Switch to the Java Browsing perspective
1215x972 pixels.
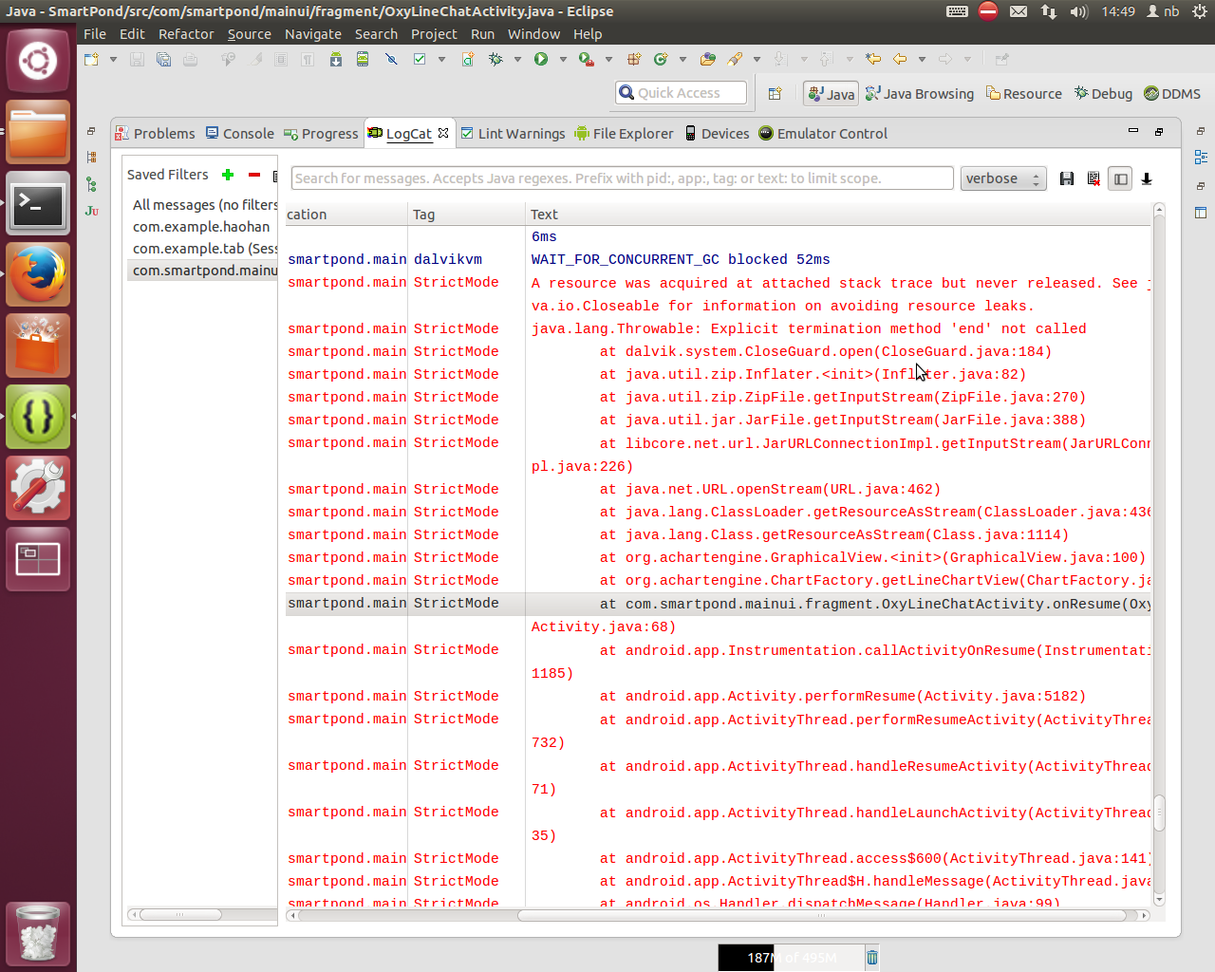[920, 94]
